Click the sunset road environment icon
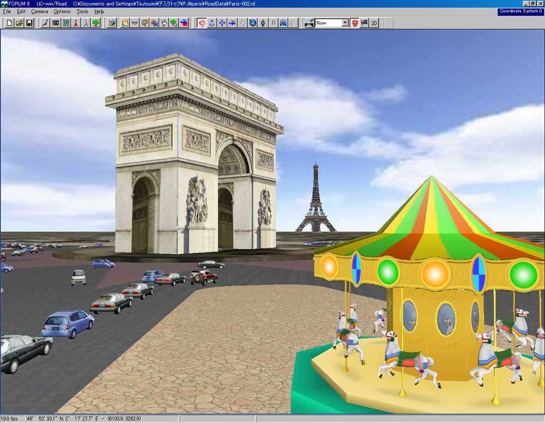 [x=309, y=23]
